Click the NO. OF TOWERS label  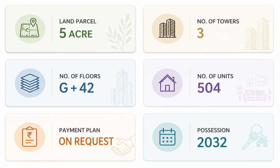[x=218, y=21]
